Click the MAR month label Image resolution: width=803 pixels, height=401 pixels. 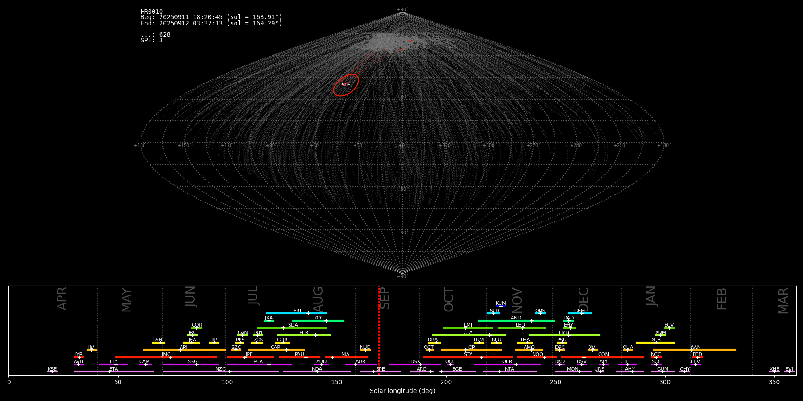click(x=783, y=301)
